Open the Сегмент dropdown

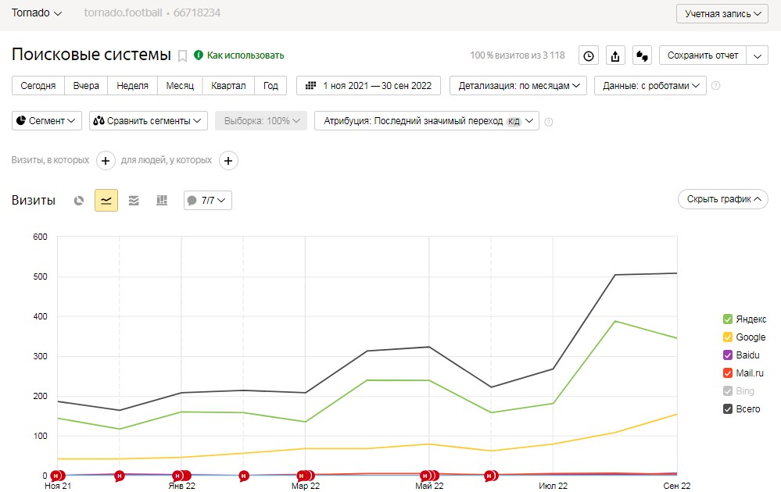47,121
